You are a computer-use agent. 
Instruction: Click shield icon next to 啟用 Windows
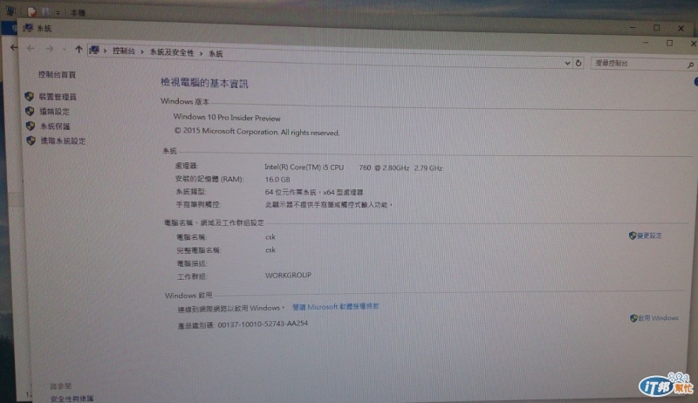tap(634, 318)
